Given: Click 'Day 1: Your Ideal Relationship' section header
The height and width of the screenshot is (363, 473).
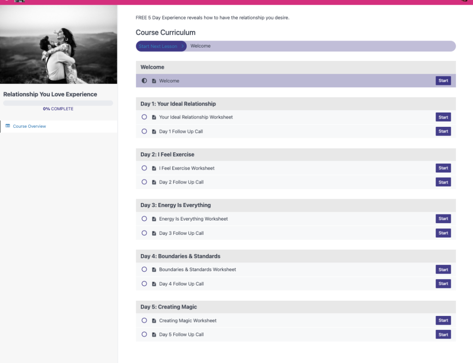Looking at the screenshot, I should [296, 104].
